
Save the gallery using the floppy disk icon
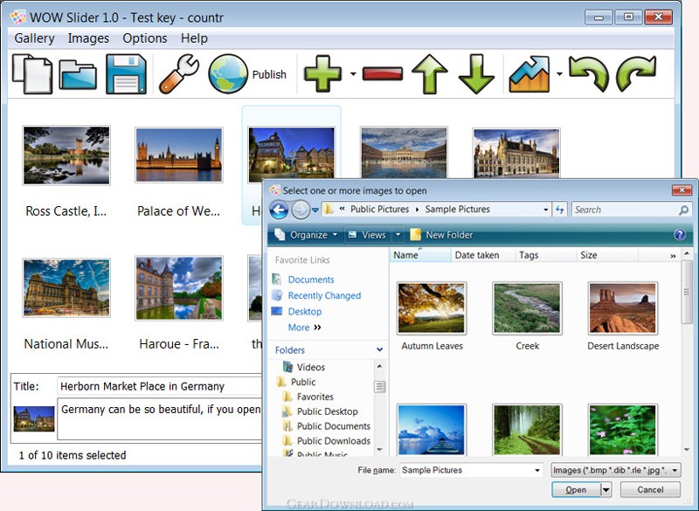coord(126,74)
